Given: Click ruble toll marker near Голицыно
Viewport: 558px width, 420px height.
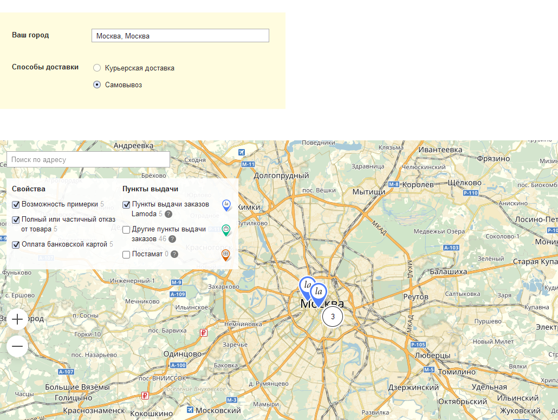Looking at the screenshot, I should [x=145, y=396].
